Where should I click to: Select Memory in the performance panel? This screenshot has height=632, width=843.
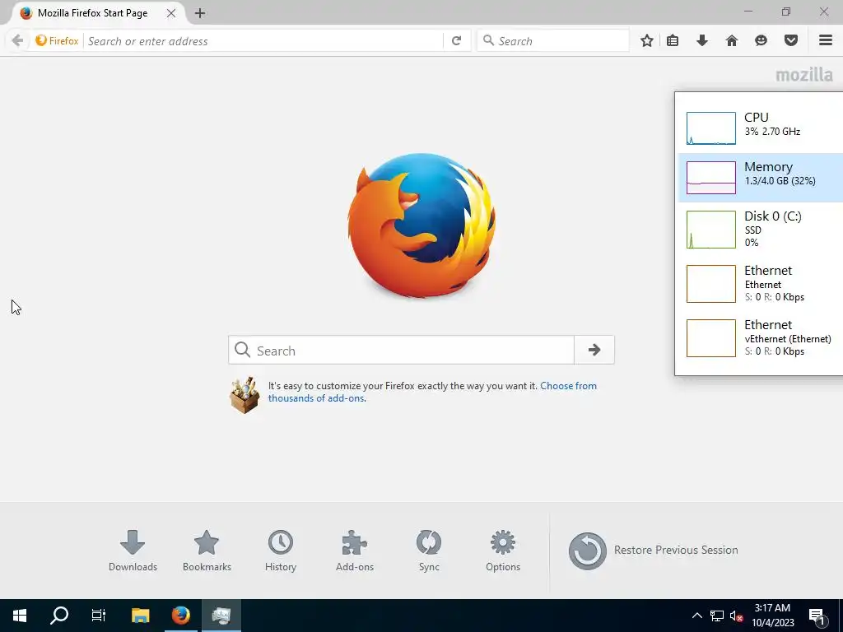coord(760,178)
